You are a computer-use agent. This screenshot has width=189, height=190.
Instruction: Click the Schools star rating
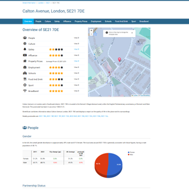[56, 73]
